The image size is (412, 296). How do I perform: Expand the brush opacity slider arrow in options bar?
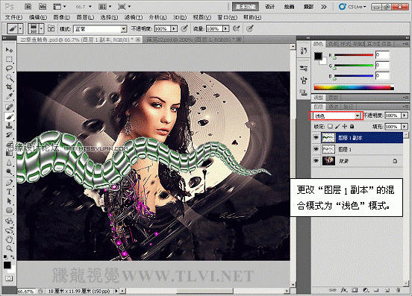174,28
